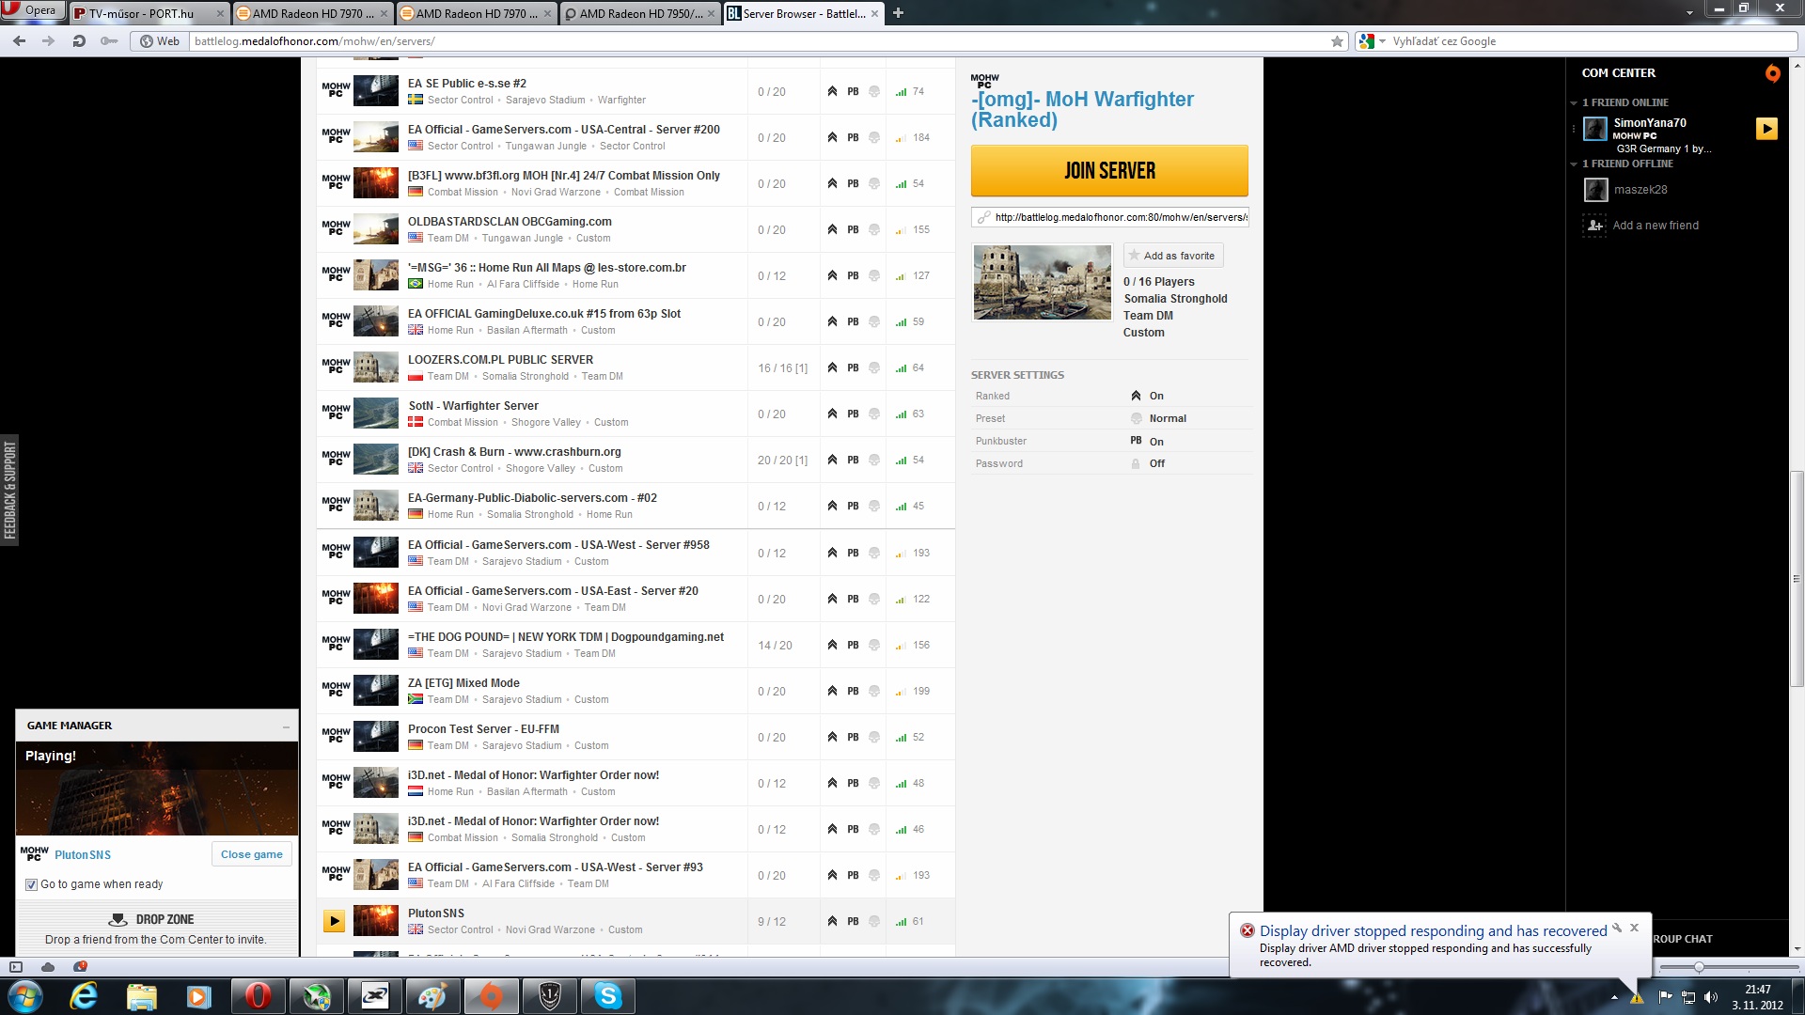Screen dimensions: 1805x1015
Task: Select the Server Browser Battlelog tab
Action: [x=803, y=13]
